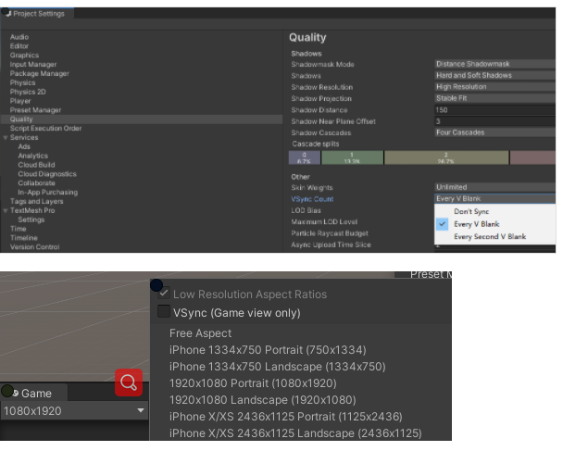
Task: Select the Project Settings tab
Action: click(x=37, y=14)
